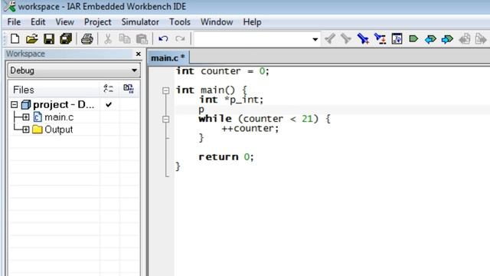Click the Navigate Backward icon

coord(465,39)
